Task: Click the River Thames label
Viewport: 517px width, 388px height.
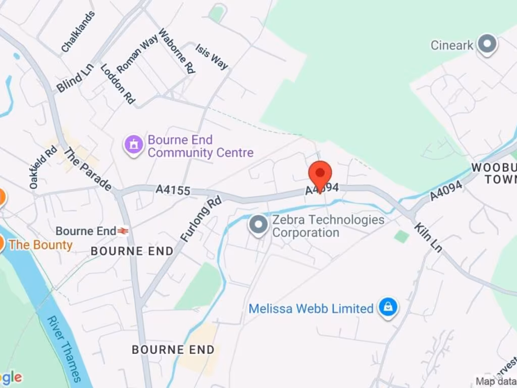Action: point(64,349)
